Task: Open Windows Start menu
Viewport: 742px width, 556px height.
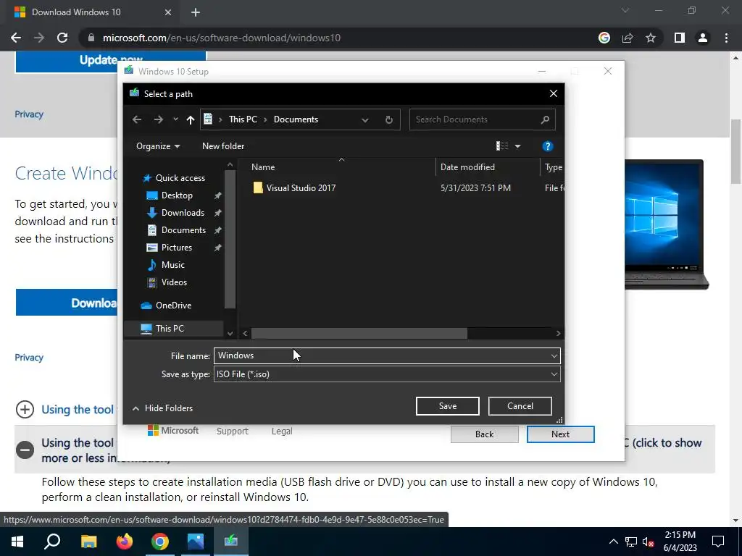Action: [17, 542]
